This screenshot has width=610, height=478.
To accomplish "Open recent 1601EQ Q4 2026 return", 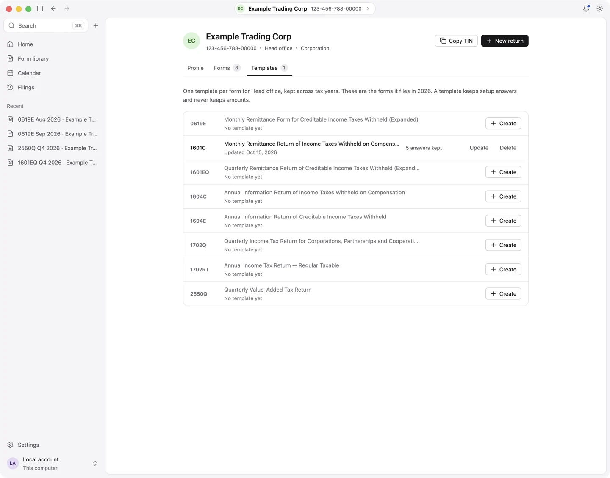I will 53,163.
